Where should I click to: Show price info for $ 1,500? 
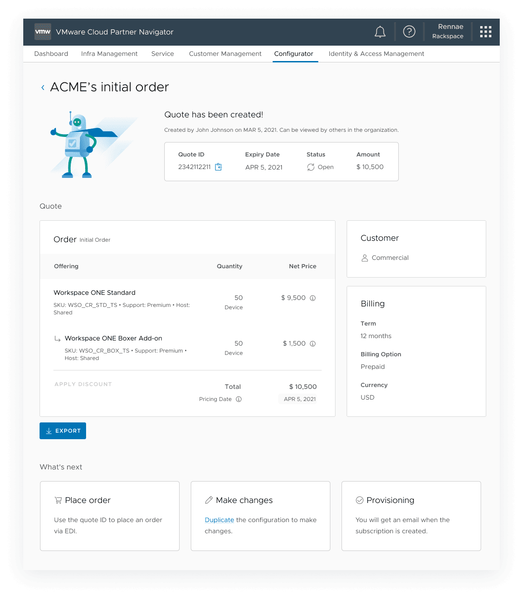[313, 344]
